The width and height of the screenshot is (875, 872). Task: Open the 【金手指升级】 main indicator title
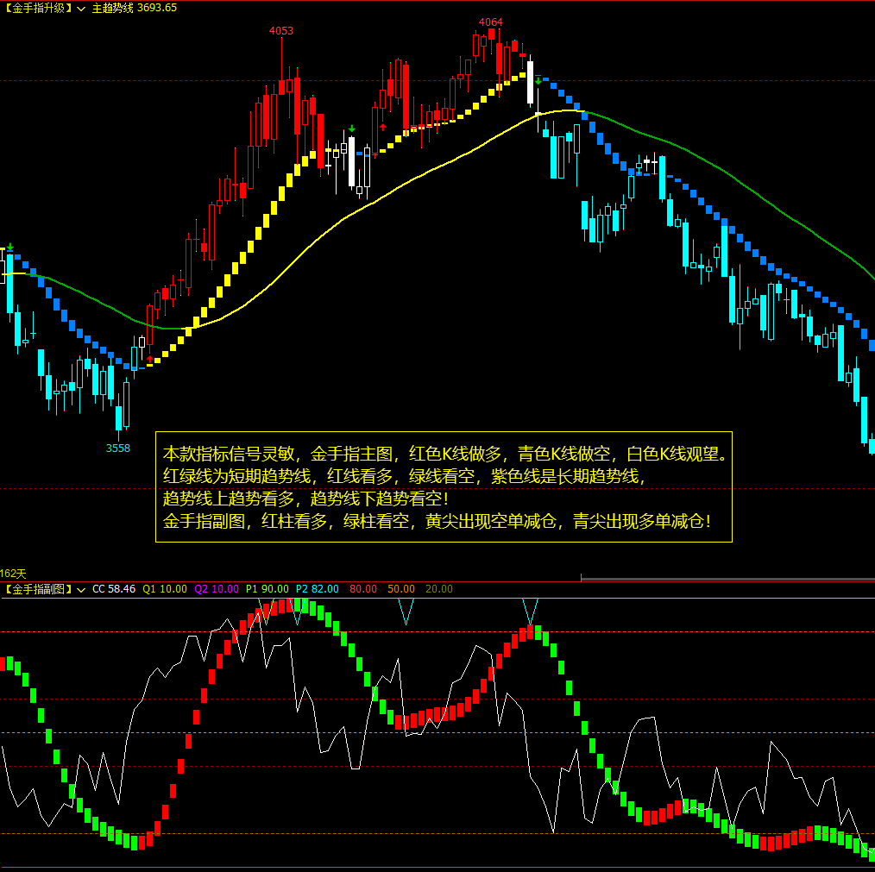pyautogui.click(x=37, y=8)
